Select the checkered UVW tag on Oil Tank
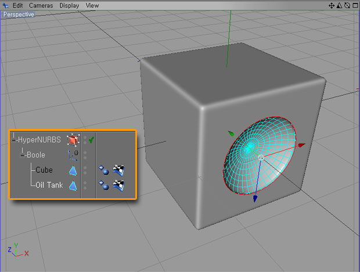 (118, 185)
